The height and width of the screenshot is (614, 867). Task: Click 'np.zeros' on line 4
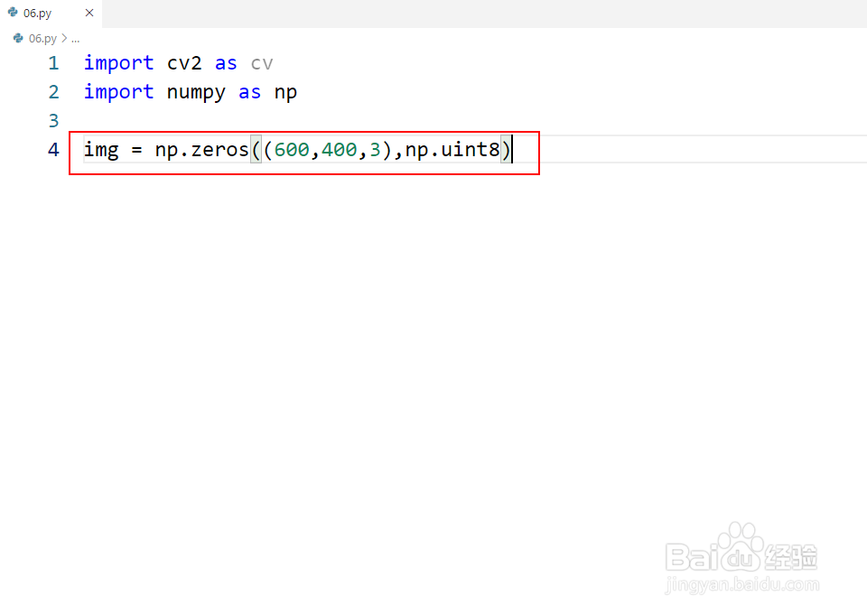point(201,150)
